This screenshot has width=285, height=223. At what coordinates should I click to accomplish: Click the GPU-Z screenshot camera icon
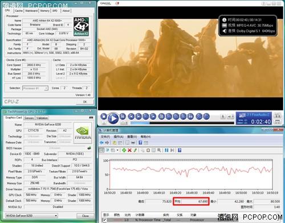tap(91, 118)
